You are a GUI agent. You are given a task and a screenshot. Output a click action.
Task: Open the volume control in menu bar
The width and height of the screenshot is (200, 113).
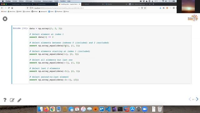tap(166, 1)
